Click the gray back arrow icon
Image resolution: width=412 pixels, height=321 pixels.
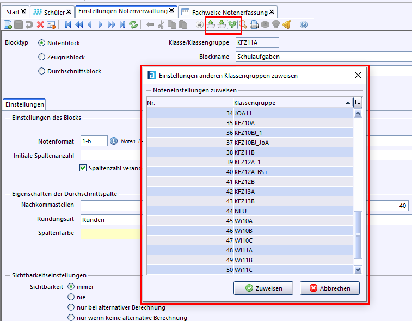[150, 24]
